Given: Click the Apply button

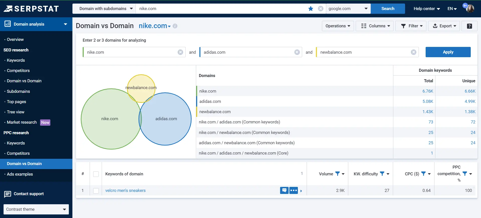Looking at the screenshot, I should coord(448,52).
